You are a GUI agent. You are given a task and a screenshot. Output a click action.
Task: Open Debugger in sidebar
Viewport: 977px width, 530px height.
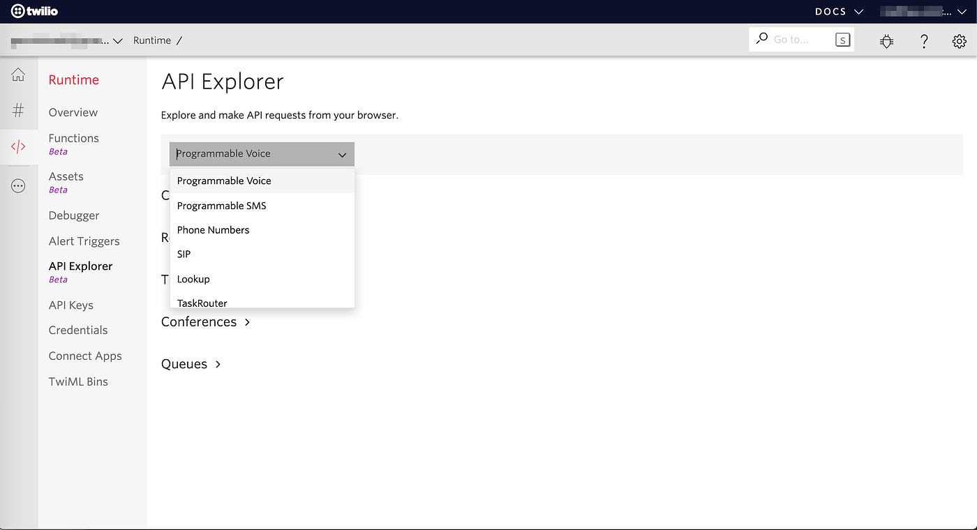coord(74,215)
